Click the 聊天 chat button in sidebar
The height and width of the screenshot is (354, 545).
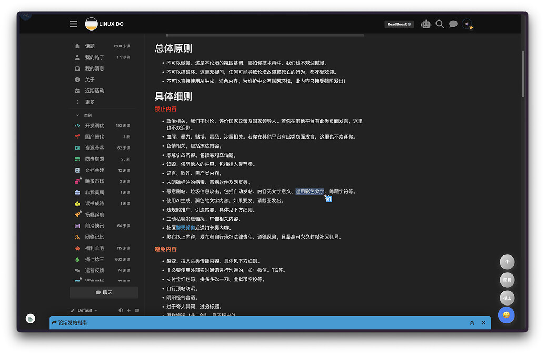click(104, 292)
